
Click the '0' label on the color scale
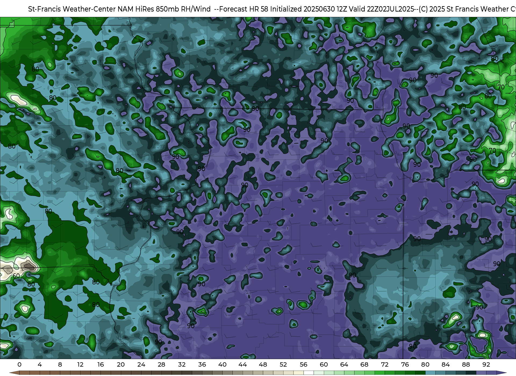point(19,364)
